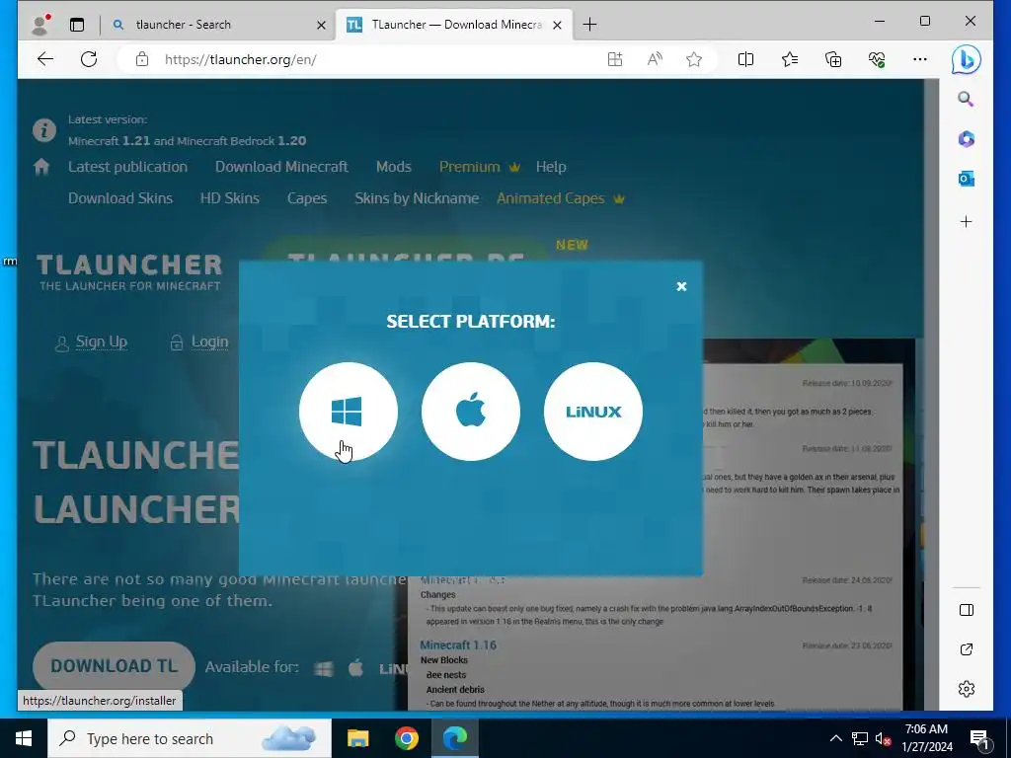Open Latest publication menu item
This screenshot has height=758, width=1011.
coord(127,167)
